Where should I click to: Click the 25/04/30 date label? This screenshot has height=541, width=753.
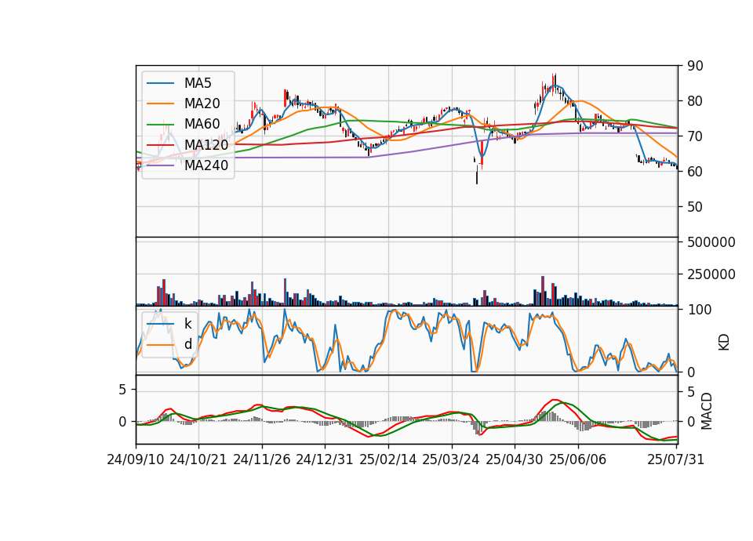click(515, 459)
